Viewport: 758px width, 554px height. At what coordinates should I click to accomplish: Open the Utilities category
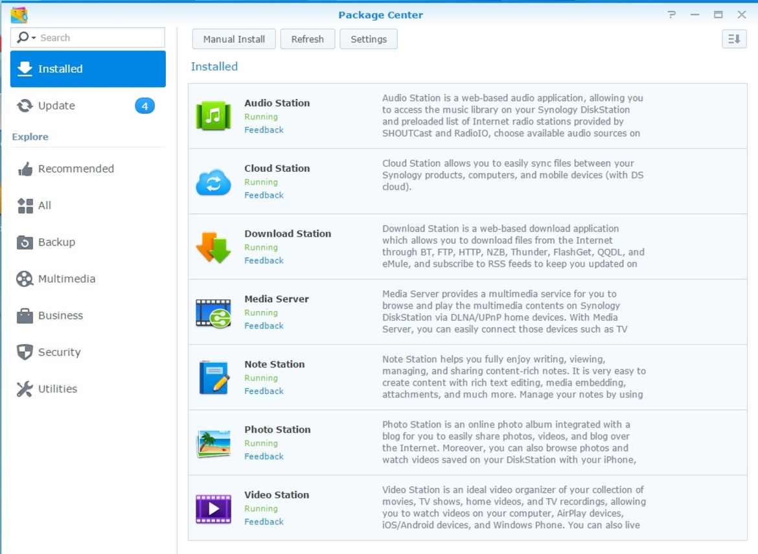click(x=88, y=389)
